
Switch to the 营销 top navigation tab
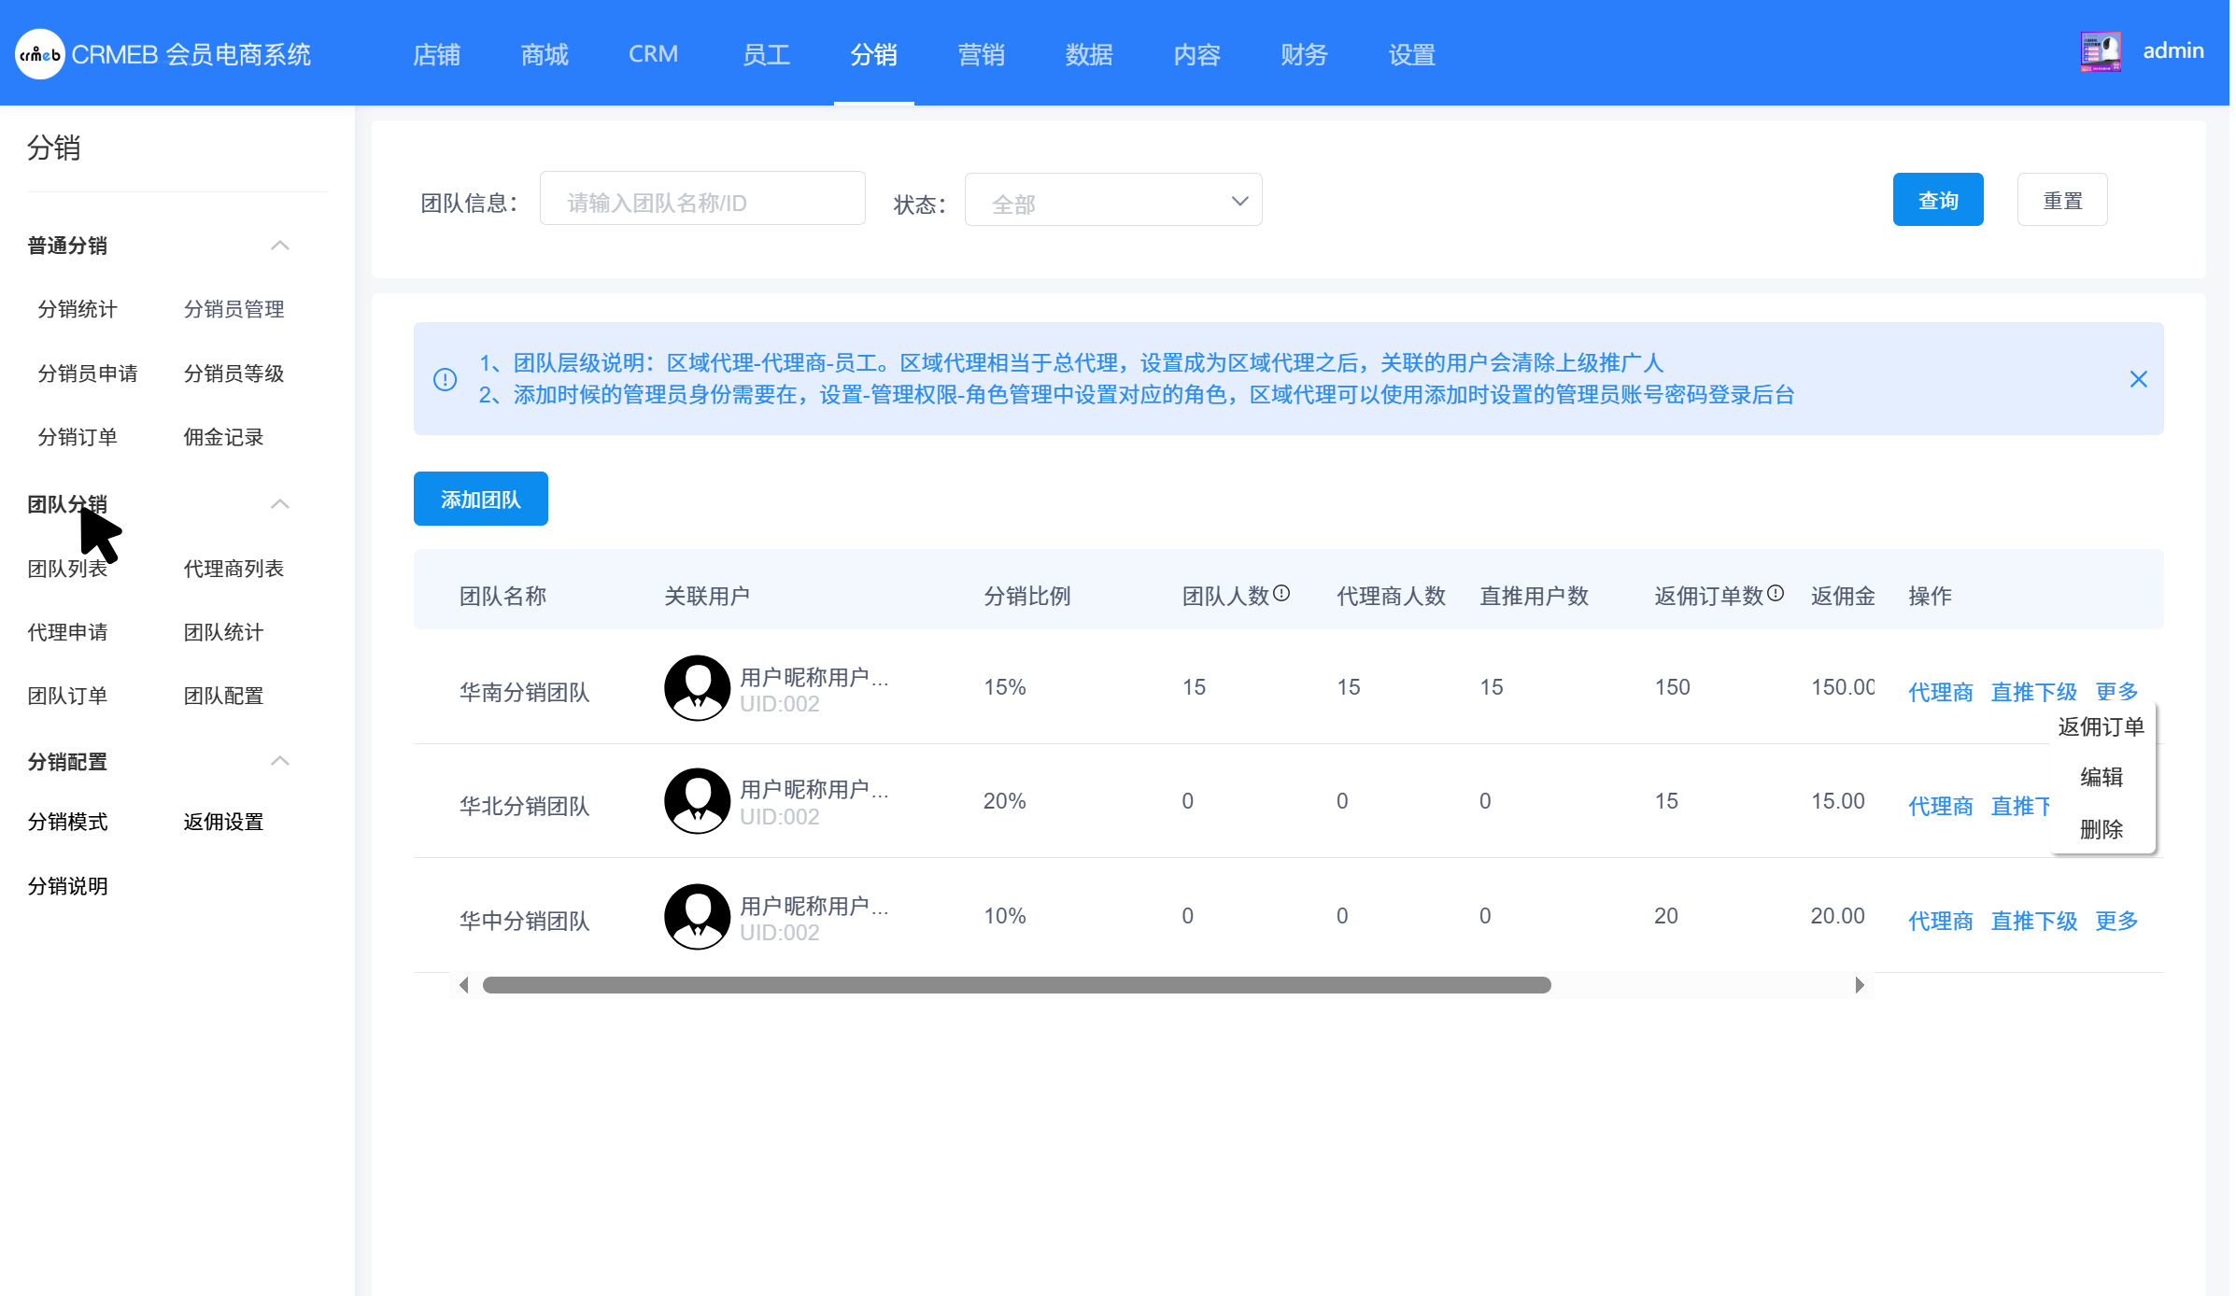pyautogui.click(x=981, y=54)
